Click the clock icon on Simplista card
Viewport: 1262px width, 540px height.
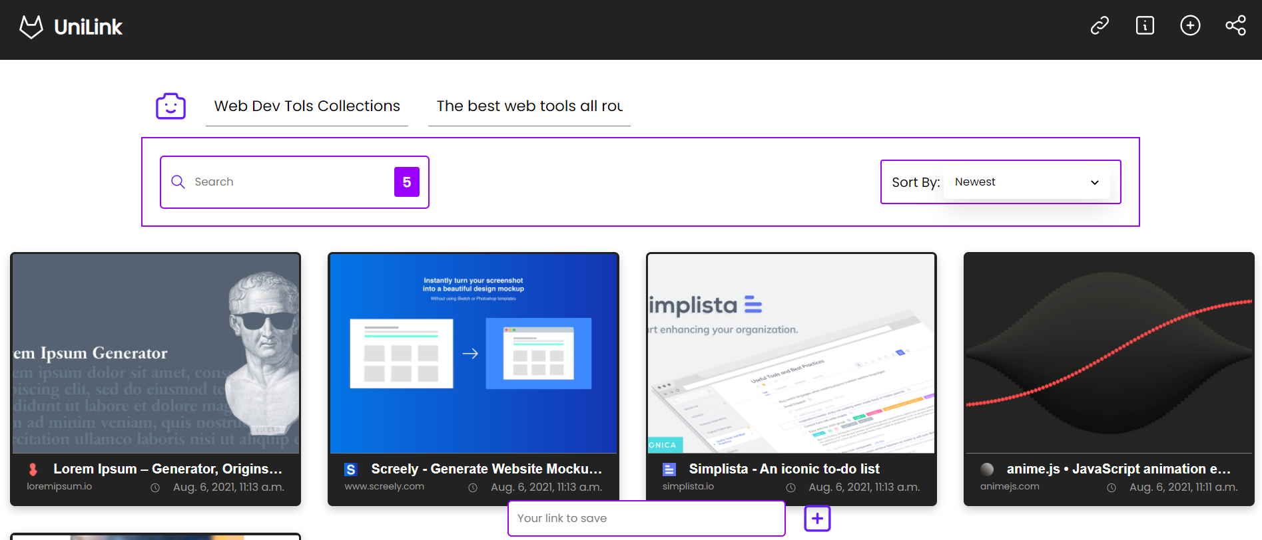tap(790, 487)
